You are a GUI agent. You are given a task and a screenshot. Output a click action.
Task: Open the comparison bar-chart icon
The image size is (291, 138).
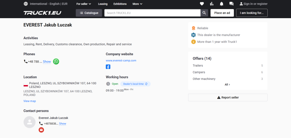click(x=212, y=4)
